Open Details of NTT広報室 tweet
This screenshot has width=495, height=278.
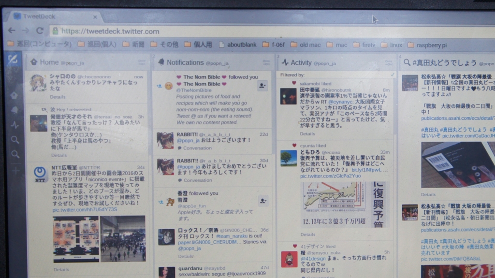(61, 269)
